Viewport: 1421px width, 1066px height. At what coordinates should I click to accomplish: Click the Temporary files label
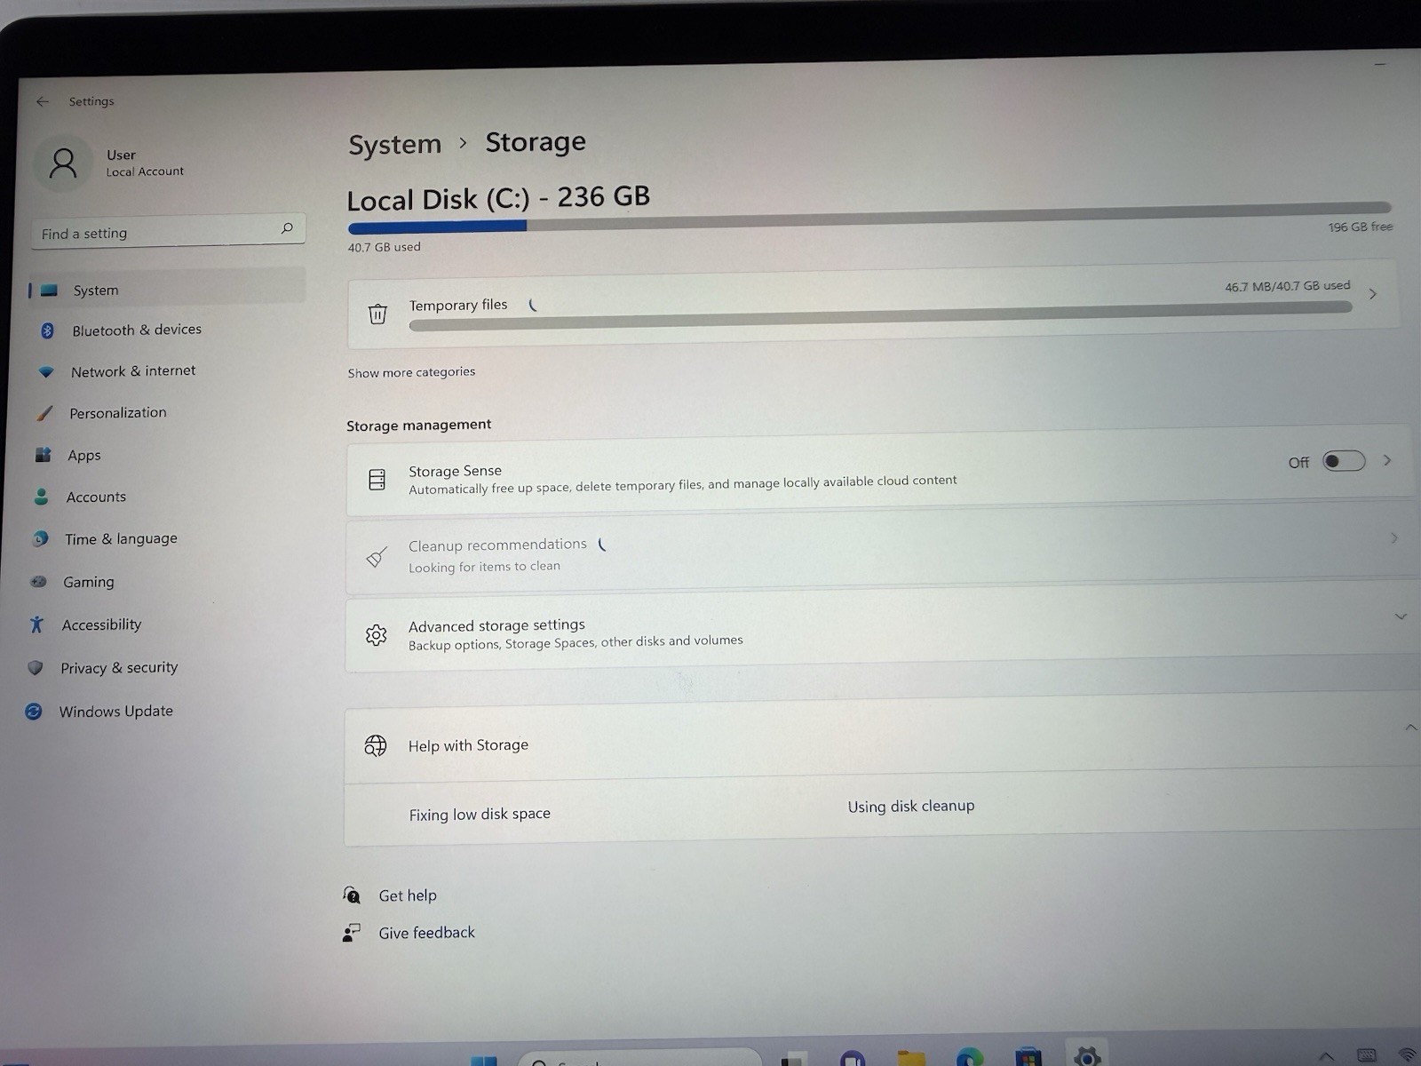(458, 305)
